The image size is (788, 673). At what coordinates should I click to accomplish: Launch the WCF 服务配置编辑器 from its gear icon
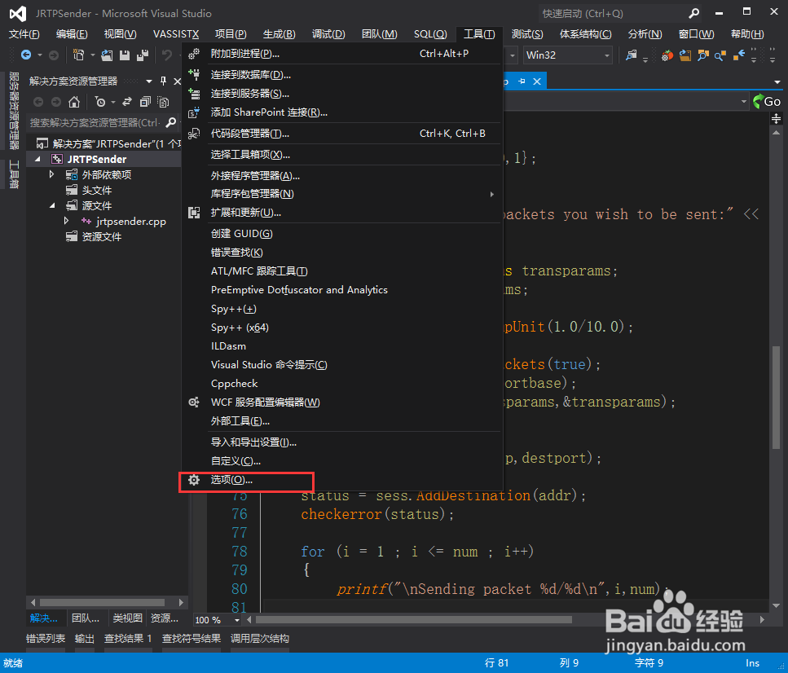pos(194,402)
